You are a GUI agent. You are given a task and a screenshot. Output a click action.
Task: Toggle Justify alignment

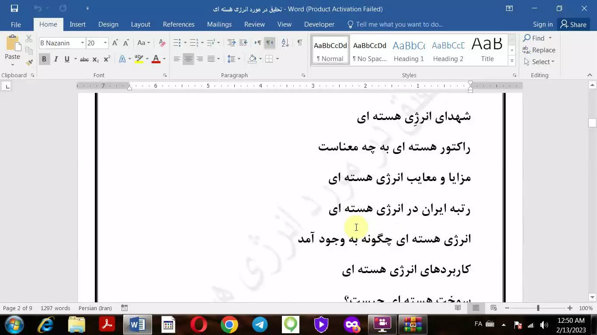(211, 59)
